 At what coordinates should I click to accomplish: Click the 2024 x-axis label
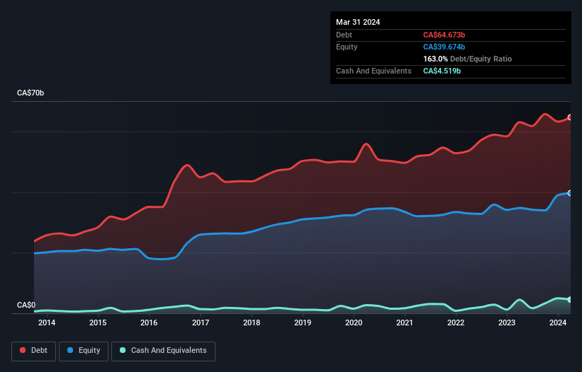coord(558,322)
